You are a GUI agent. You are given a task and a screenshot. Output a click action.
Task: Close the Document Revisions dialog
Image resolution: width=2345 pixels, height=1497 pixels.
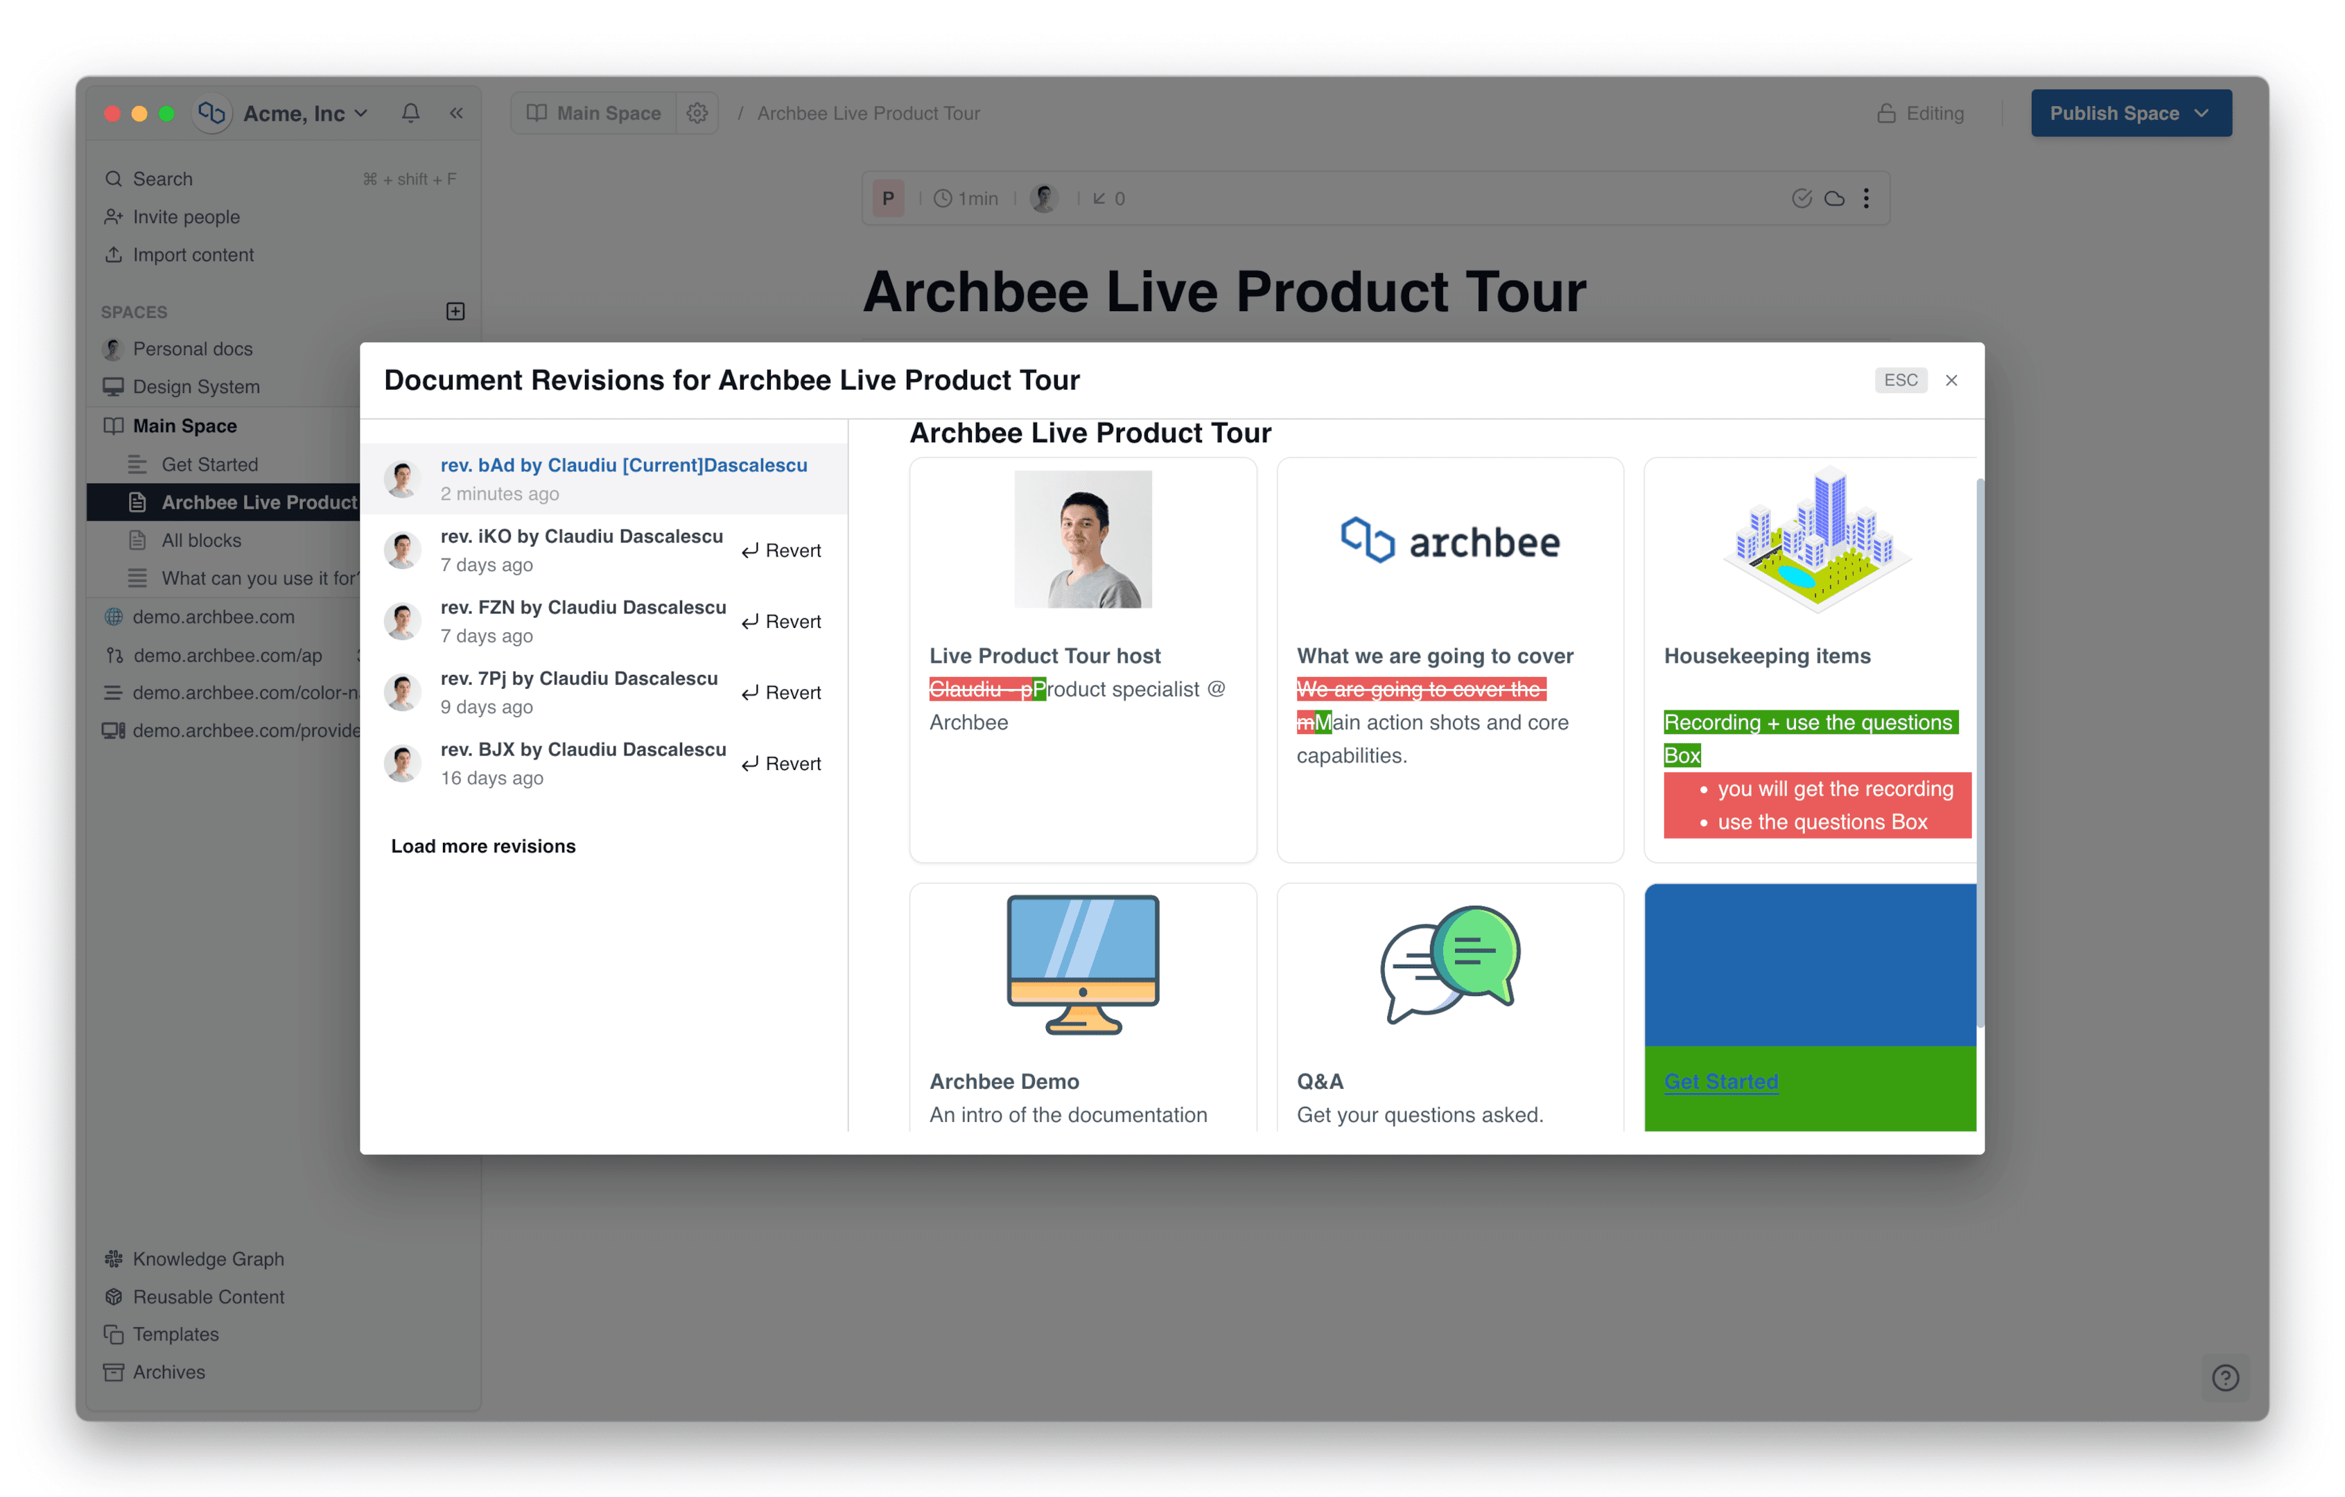click(x=1951, y=380)
